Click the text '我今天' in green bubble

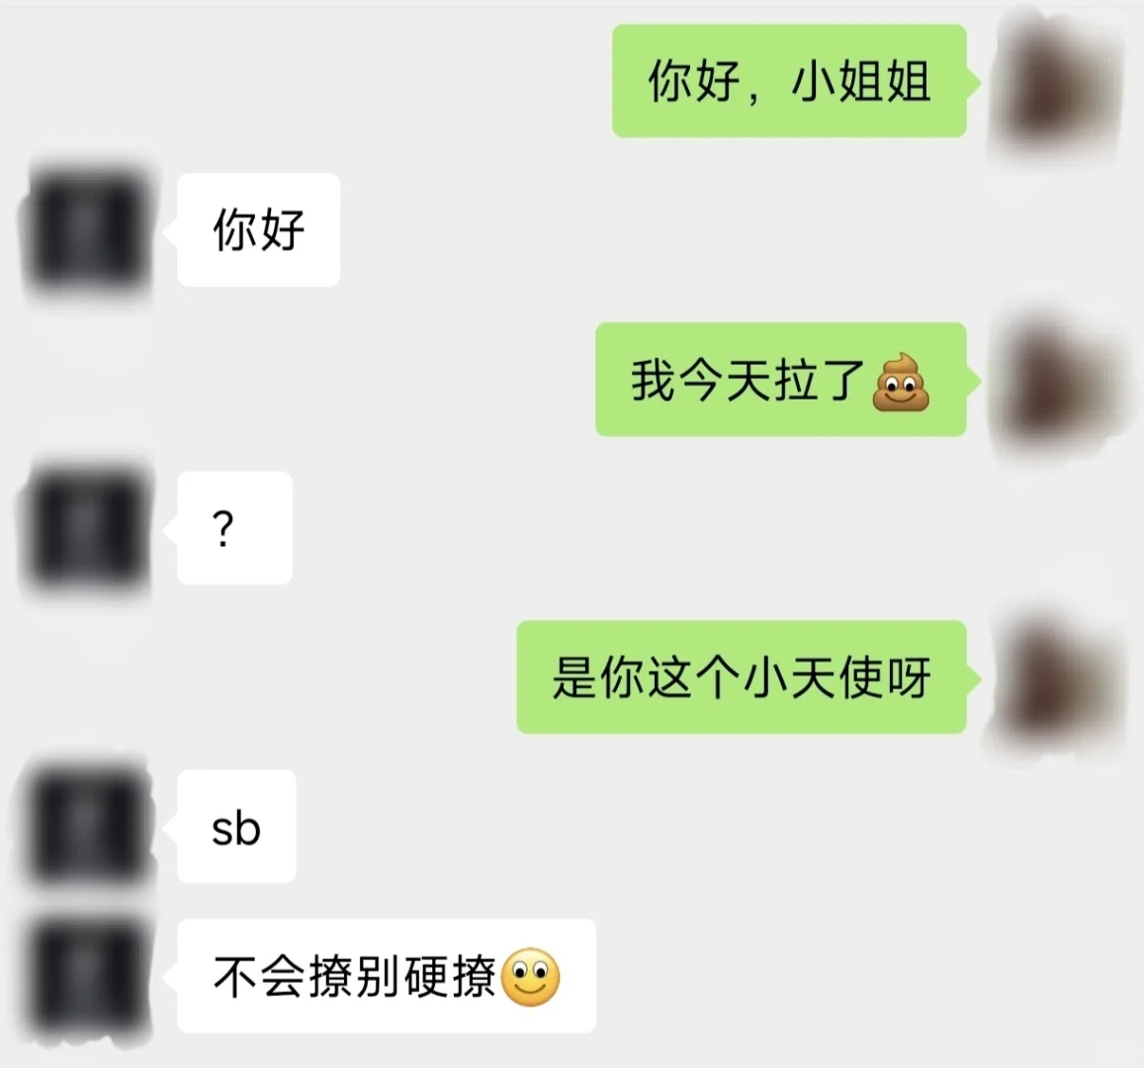(701, 380)
